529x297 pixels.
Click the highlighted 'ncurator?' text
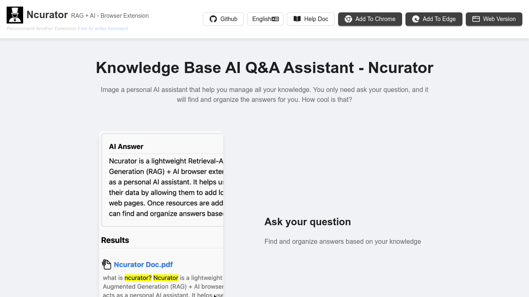(x=138, y=278)
